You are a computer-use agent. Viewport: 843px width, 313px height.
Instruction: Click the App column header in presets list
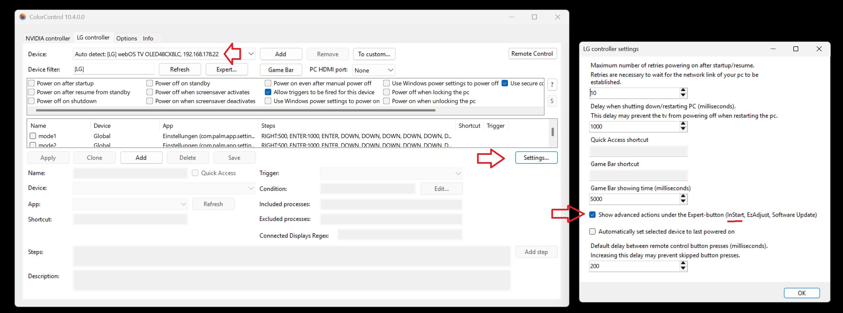click(209, 126)
